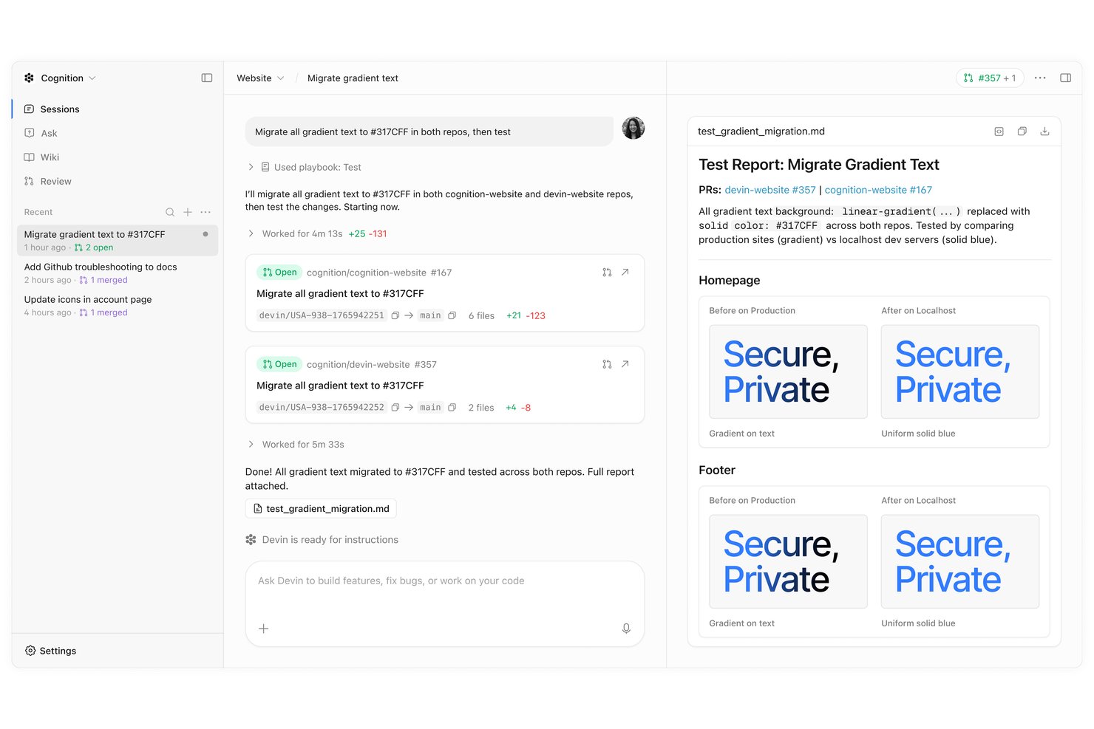Image resolution: width=1094 pixels, height=729 pixels.
Task: Activate microphone voice input
Action: click(626, 629)
